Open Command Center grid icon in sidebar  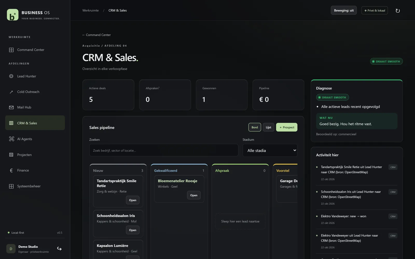(11, 50)
